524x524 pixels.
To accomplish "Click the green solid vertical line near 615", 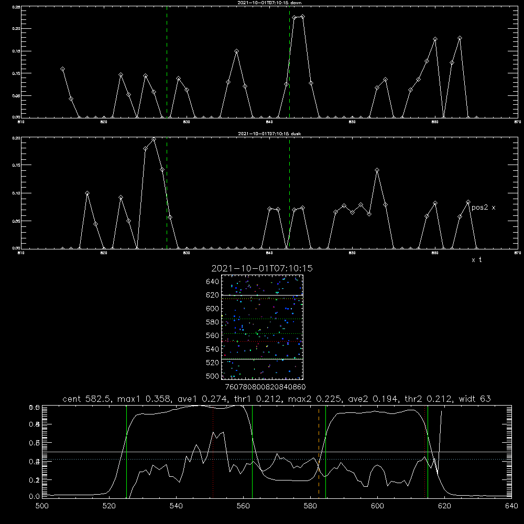I will pos(428,451).
